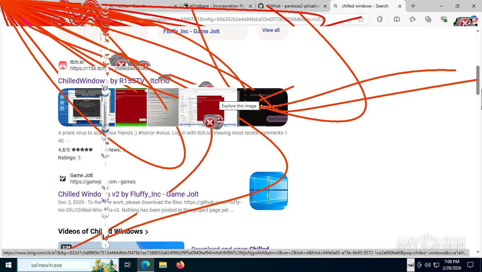Image resolution: width=482 pixels, height=272 pixels.
Task: Open the Extensions puzzle icon
Action: tap(380, 19)
